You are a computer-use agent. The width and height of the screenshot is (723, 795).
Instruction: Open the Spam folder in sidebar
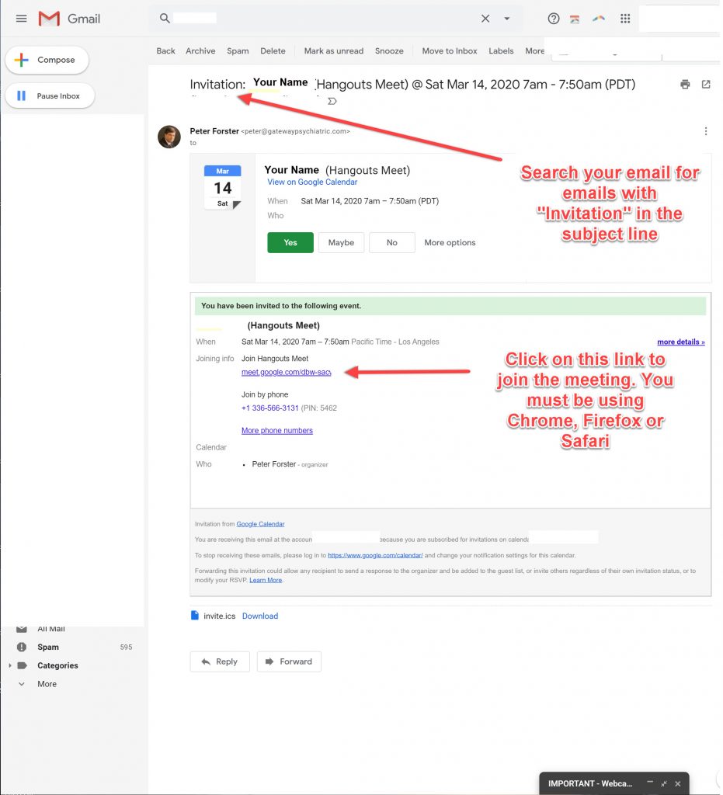(x=48, y=647)
